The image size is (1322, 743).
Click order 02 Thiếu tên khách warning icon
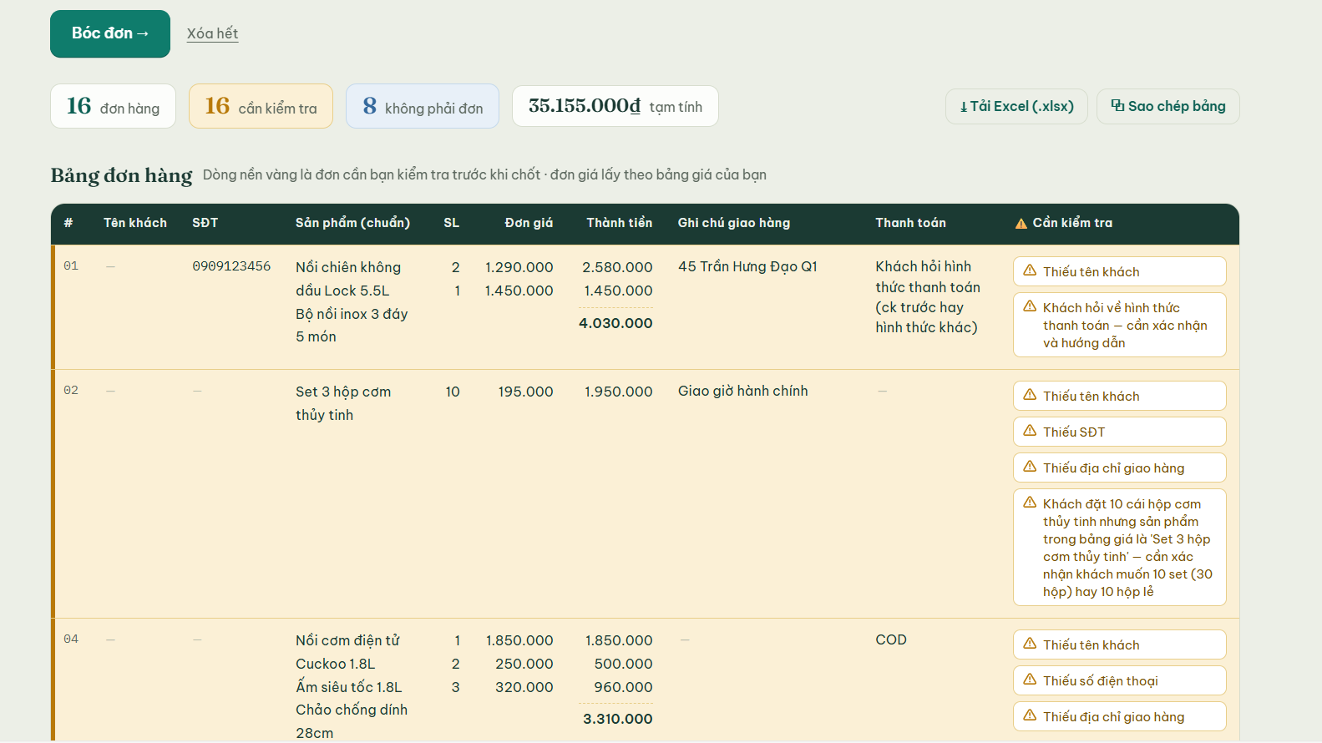[1030, 395]
